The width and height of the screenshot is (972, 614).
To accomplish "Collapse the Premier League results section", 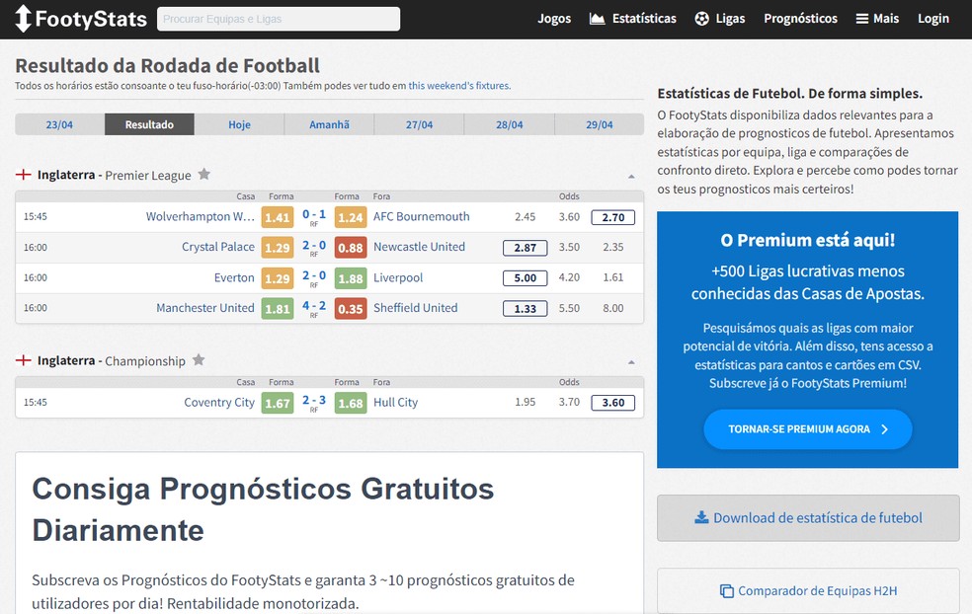I will pos(632,175).
